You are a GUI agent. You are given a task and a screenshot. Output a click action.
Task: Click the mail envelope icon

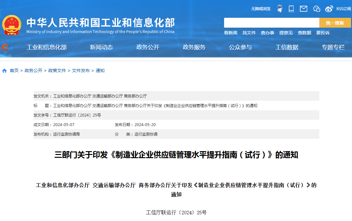pyautogui.click(x=303, y=9)
